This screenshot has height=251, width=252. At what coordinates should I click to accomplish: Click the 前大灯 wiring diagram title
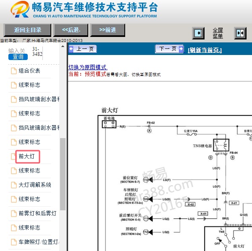[x=110, y=110]
